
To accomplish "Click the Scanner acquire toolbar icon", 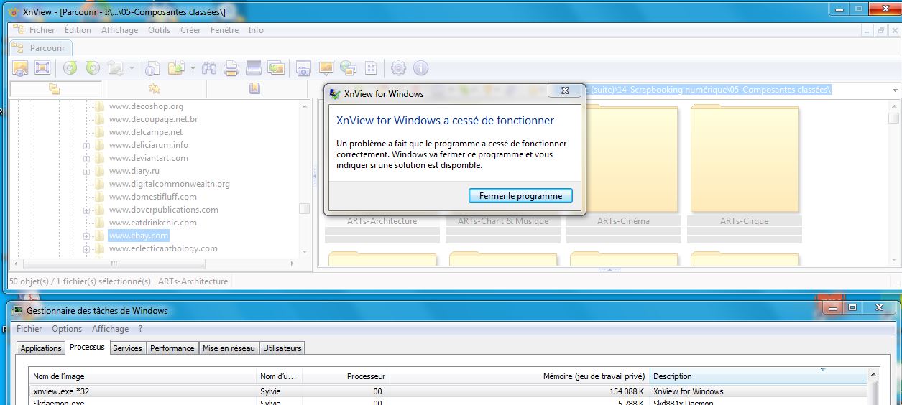I will [253, 68].
